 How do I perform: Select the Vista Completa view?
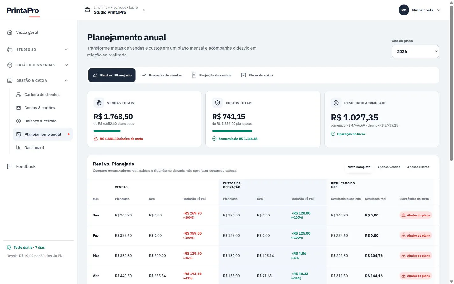click(359, 167)
